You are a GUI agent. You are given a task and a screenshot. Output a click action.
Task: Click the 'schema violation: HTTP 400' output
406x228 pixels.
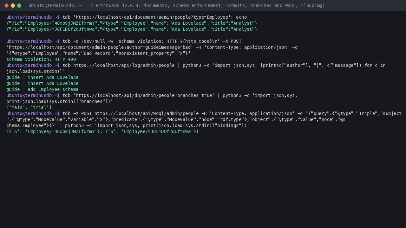41,59
